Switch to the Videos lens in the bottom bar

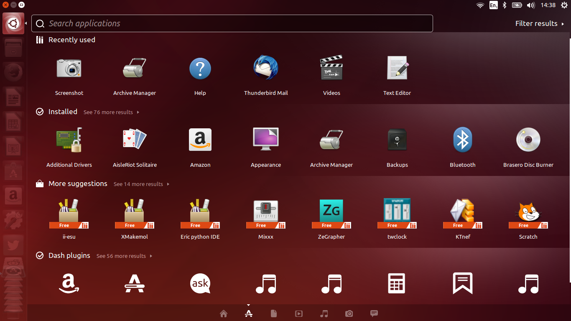pyautogui.click(x=299, y=313)
